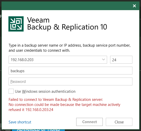This screenshot has height=131, width=141.
Task: Select the 192.168.0.203 server address box
Action: pos(58,60)
